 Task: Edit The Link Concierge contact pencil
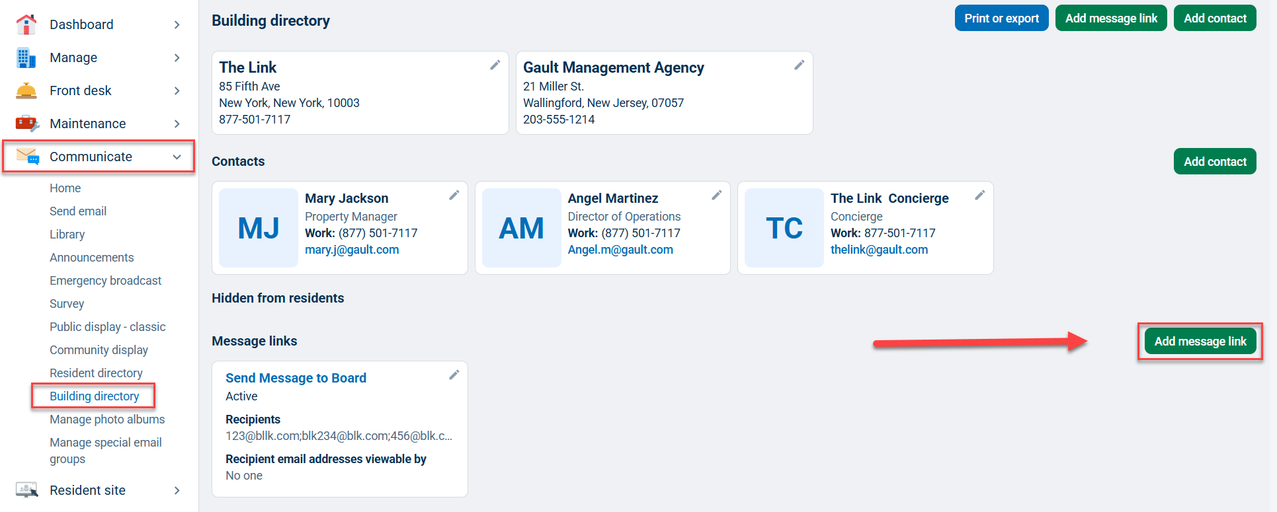(979, 195)
